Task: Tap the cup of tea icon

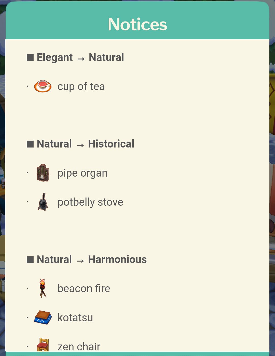Action: point(43,86)
